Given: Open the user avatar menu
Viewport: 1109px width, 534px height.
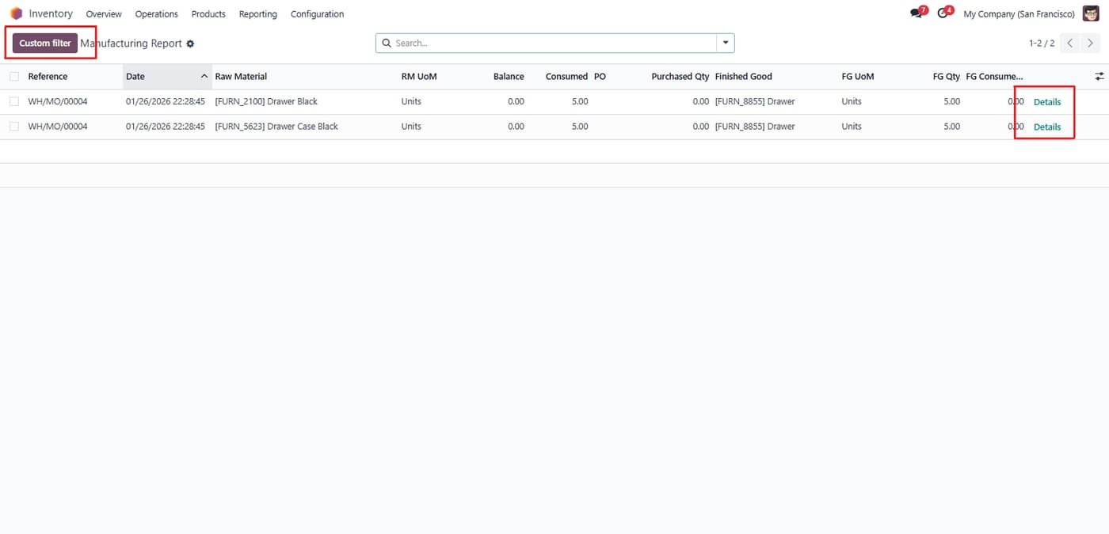Looking at the screenshot, I should [x=1091, y=13].
